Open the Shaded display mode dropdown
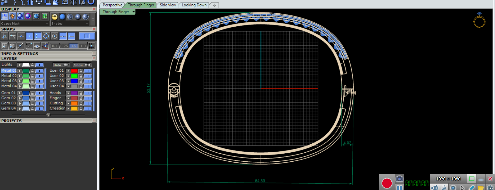The height and width of the screenshot is (190, 495). click(70, 23)
